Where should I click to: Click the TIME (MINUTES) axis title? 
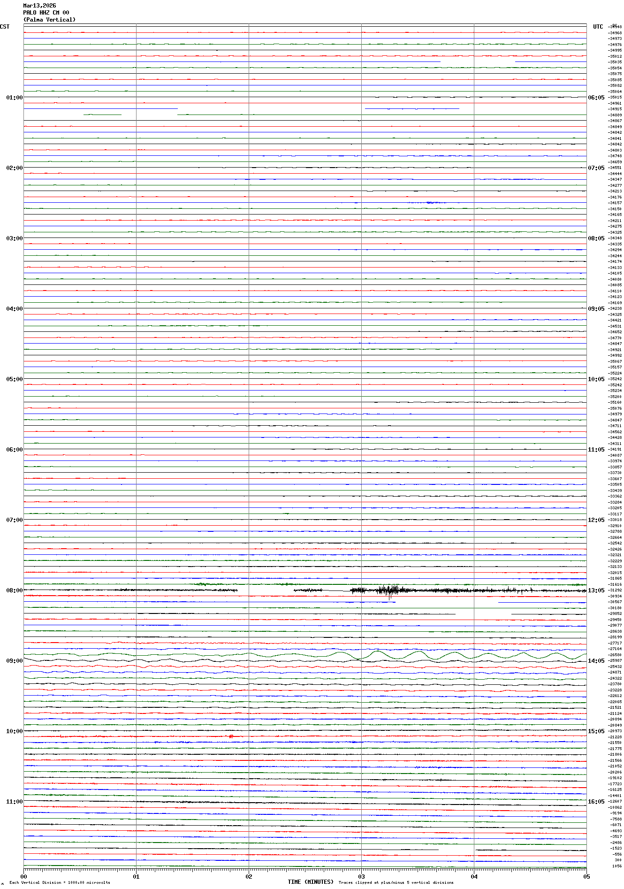coord(311,882)
